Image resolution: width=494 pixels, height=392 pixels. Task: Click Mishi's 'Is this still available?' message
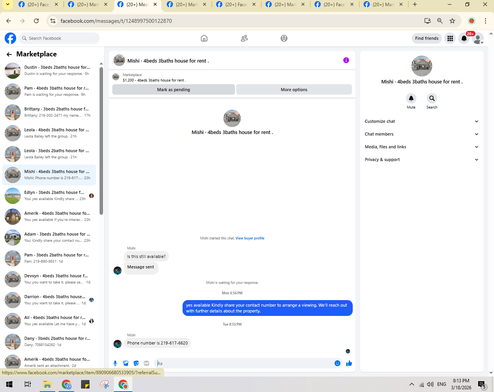click(146, 256)
